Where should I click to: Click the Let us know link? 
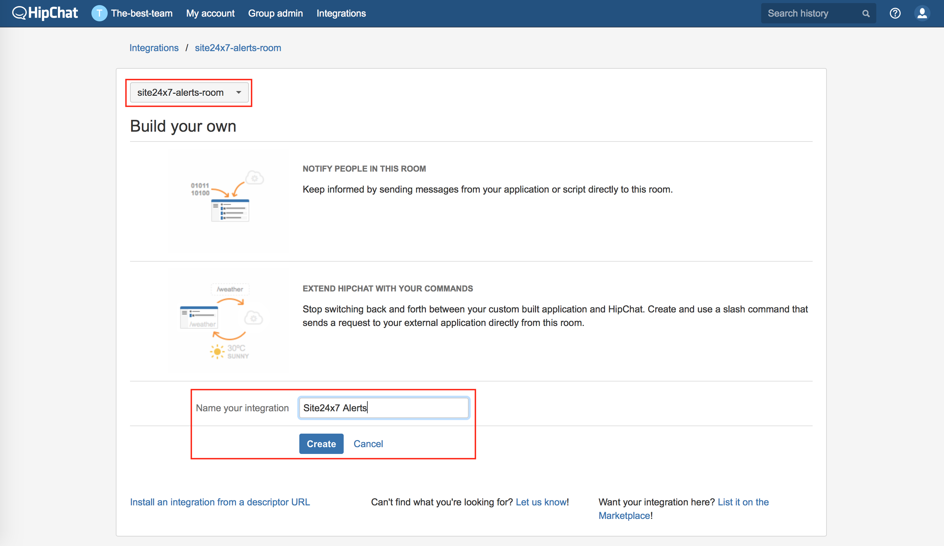[x=541, y=502]
